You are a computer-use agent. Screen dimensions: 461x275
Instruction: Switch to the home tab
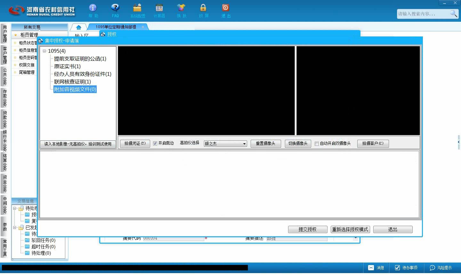(78, 27)
